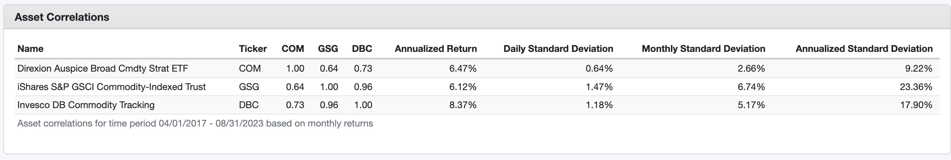This screenshot has height=160, width=951.
Task: Select iShares S&P GSCI Commodity-Indexed Trust name
Action: click(x=111, y=87)
